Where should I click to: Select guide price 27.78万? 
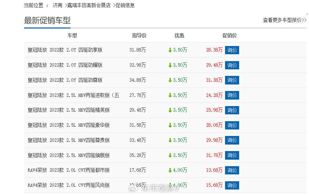[x=138, y=95]
